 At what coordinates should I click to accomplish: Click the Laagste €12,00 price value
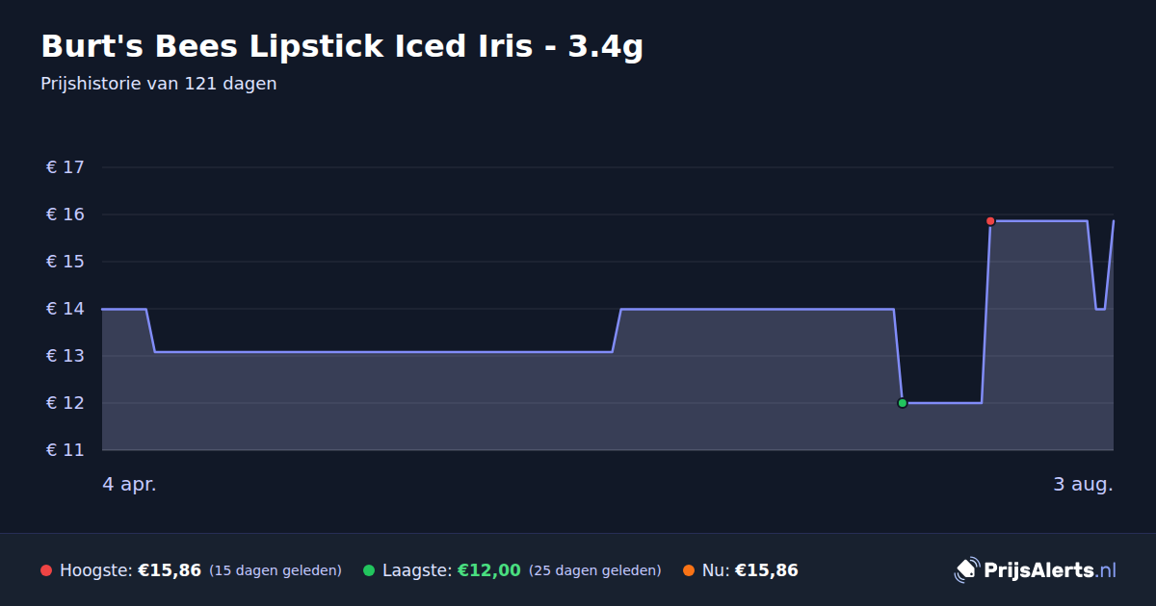pos(489,570)
